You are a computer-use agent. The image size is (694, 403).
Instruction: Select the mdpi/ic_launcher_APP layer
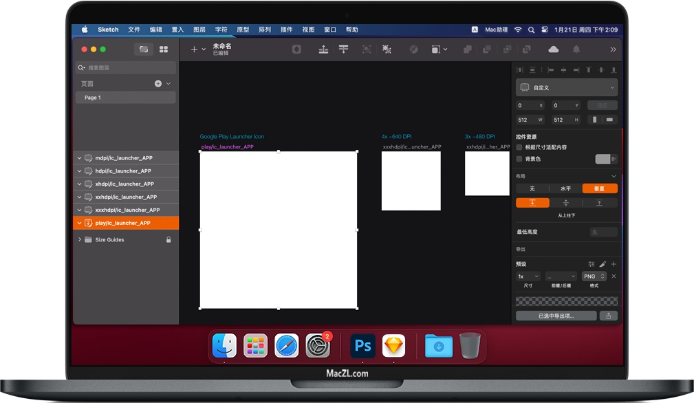click(126, 158)
